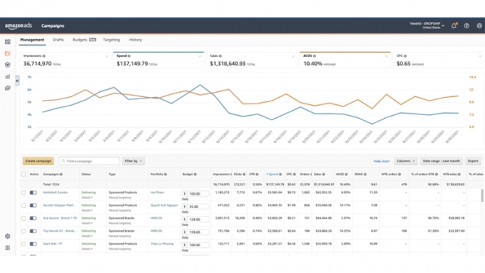Remove the Spend metric card
The height and width of the screenshot is (273, 485).
click(200, 56)
